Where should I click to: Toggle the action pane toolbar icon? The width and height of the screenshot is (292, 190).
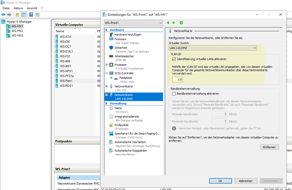coord(37,14)
